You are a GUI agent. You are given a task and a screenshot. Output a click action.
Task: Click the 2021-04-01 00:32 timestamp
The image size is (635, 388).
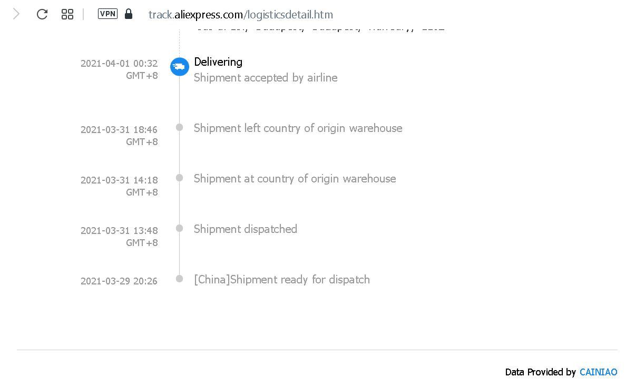pos(119,64)
